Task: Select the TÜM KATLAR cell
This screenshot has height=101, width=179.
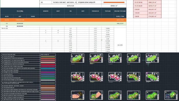Action: point(20,20)
